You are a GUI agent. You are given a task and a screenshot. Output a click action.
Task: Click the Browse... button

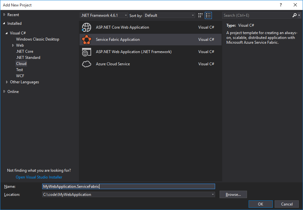233,194
